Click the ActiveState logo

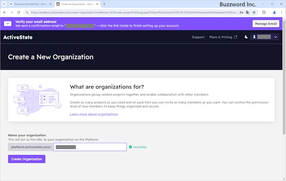(18, 37)
